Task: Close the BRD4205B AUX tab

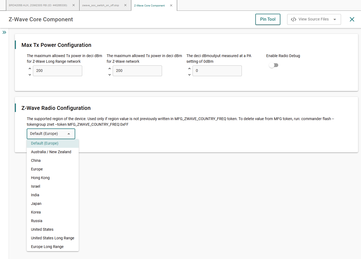Action: [73, 5]
